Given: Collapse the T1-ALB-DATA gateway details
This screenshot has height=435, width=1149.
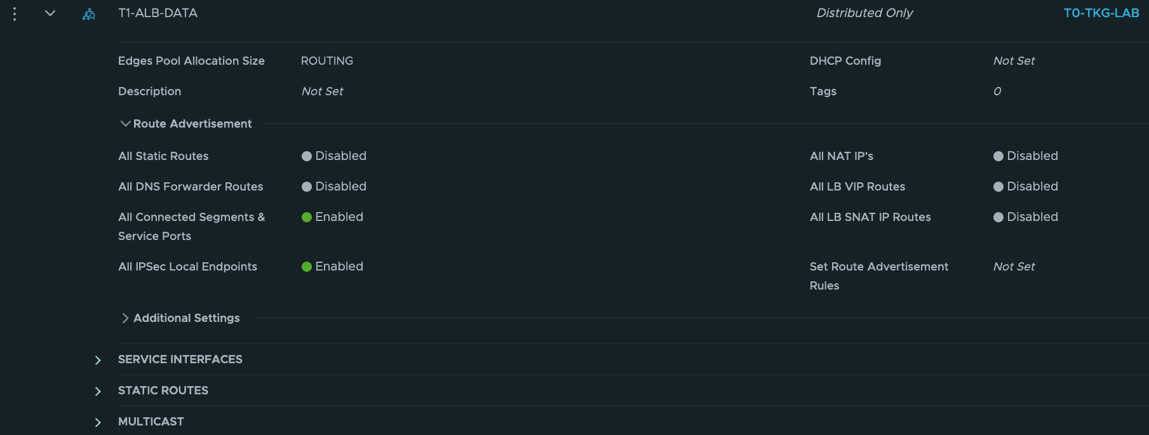Looking at the screenshot, I should pos(50,13).
